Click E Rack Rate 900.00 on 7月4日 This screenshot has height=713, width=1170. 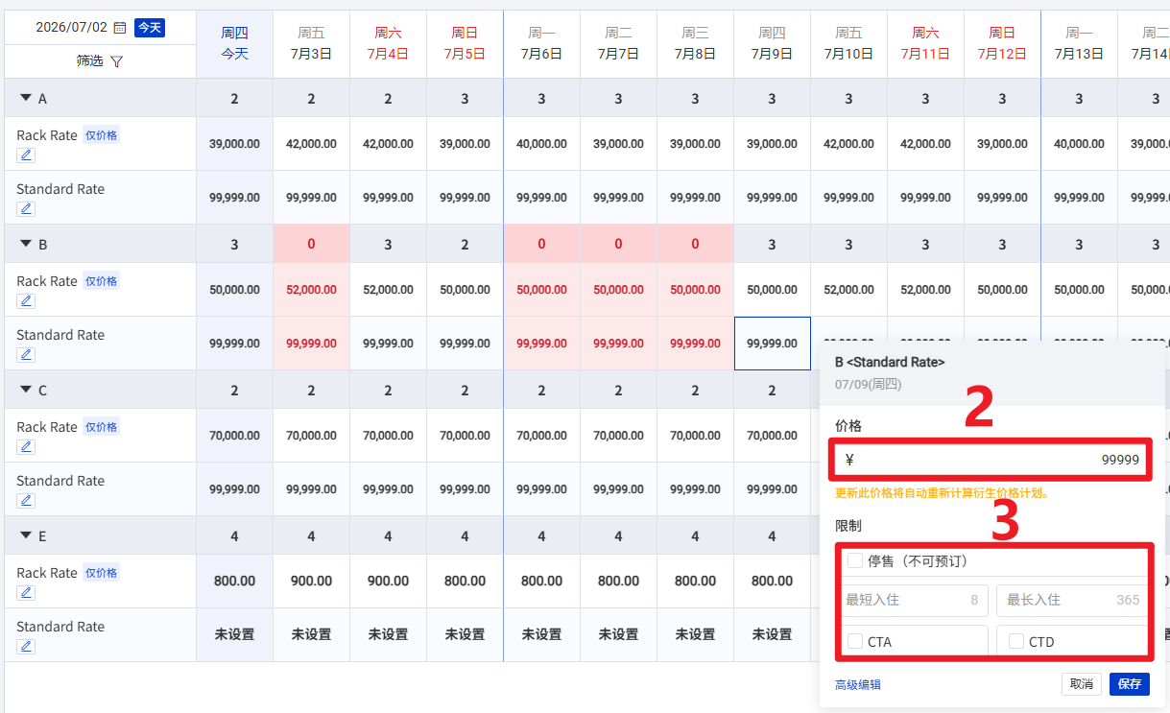[x=388, y=582]
